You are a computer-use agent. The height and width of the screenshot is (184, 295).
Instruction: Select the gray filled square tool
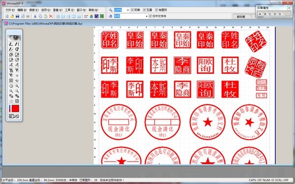[x=11, y=80]
